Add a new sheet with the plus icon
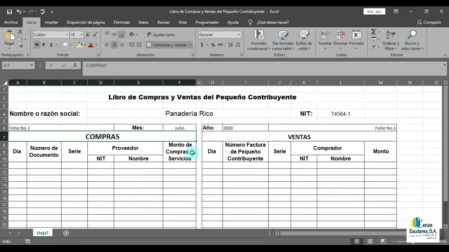The width and height of the screenshot is (449, 252). pyautogui.click(x=66, y=233)
